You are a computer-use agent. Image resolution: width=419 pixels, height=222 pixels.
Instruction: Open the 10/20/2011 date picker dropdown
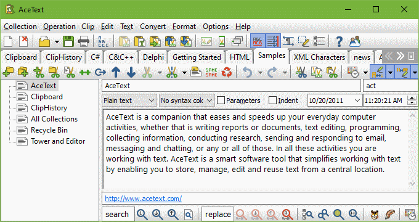click(357, 101)
